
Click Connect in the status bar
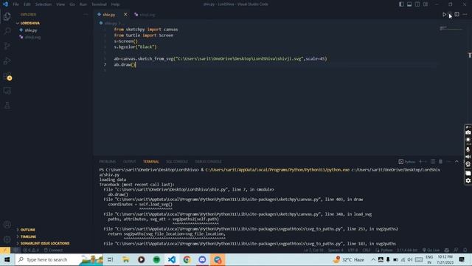[53, 250]
